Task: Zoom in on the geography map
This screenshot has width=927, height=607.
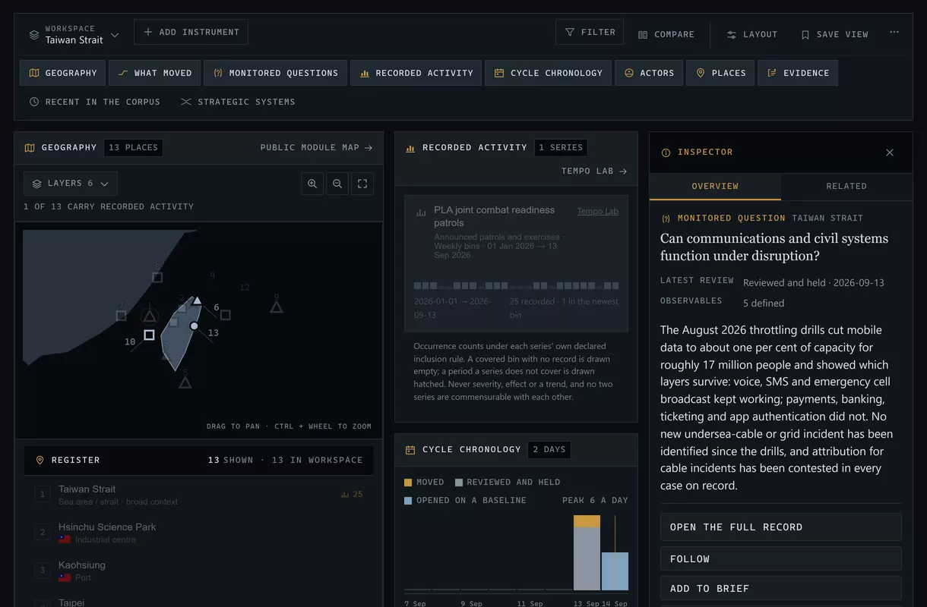Action: click(312, 184)
